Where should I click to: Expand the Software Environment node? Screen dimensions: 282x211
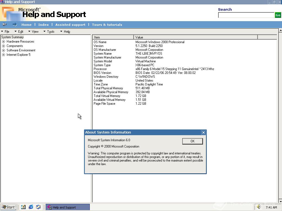pos(3,51)
